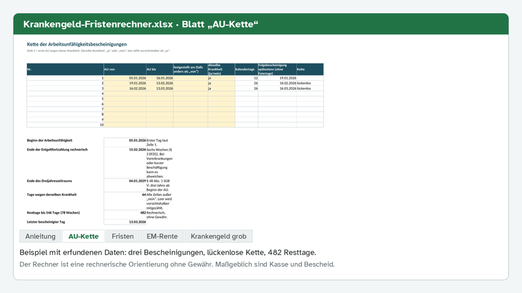This screenshot has width=522, height=293.
Task: Click Folgebescheinigung date 16.02.2026 in row 2
Action: (x=277, y=83)
